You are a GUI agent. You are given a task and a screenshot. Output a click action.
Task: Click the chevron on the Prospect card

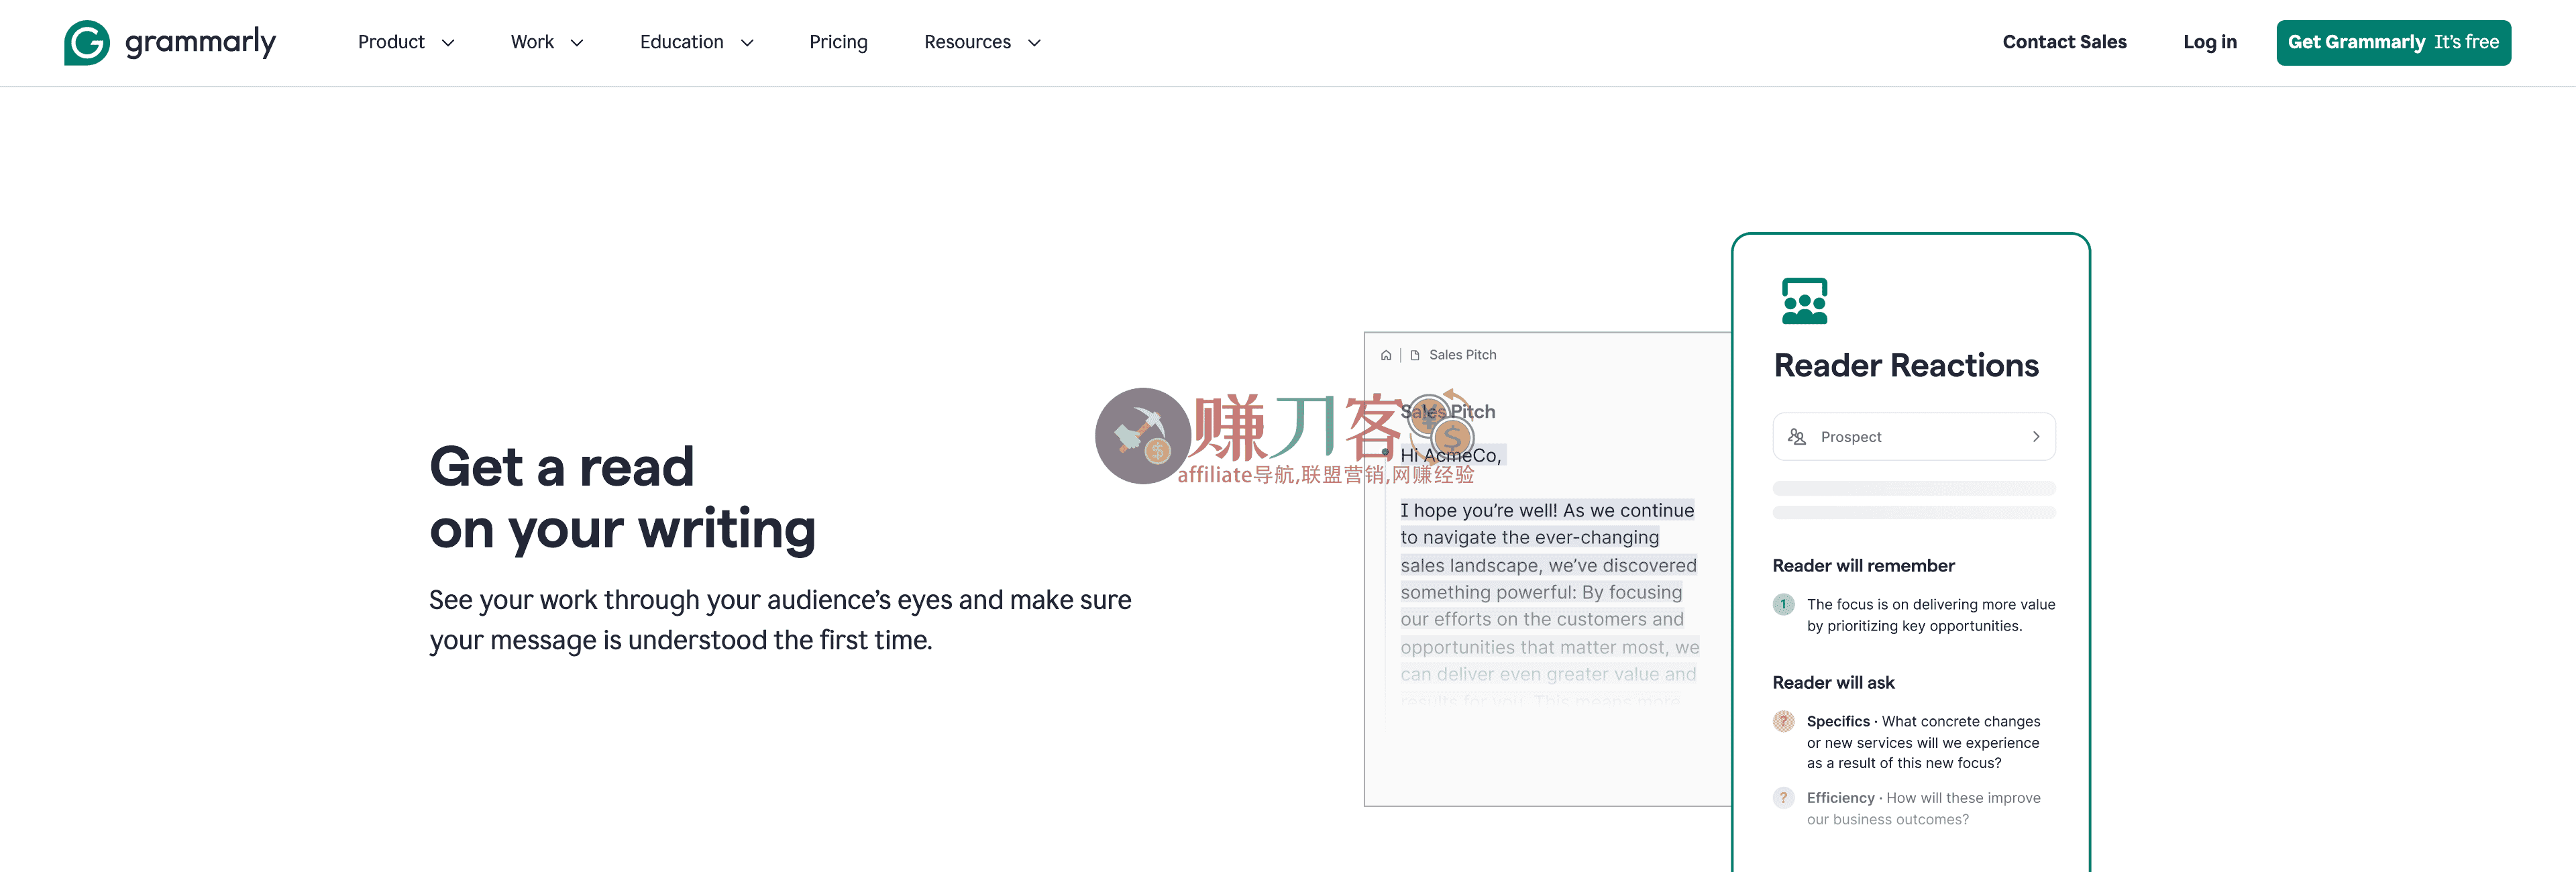[2035, 436]
